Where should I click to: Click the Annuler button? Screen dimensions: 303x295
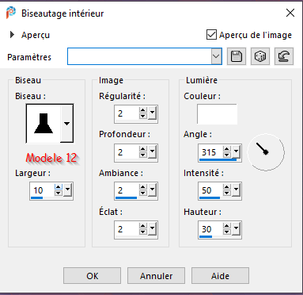click(x=156, y=276)
